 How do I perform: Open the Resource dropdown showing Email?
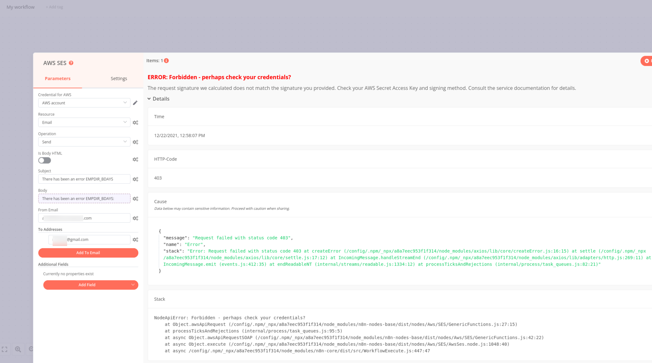tap(84, 122)
